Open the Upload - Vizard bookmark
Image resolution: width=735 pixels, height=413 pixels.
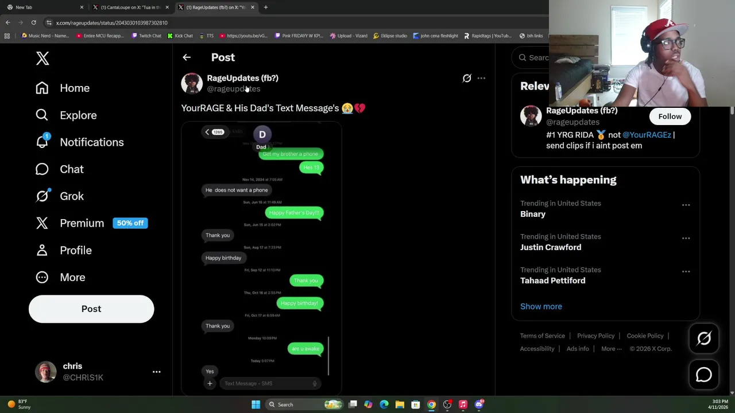click(349, 36)
